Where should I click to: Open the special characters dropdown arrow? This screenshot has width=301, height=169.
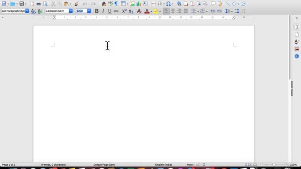173,4
